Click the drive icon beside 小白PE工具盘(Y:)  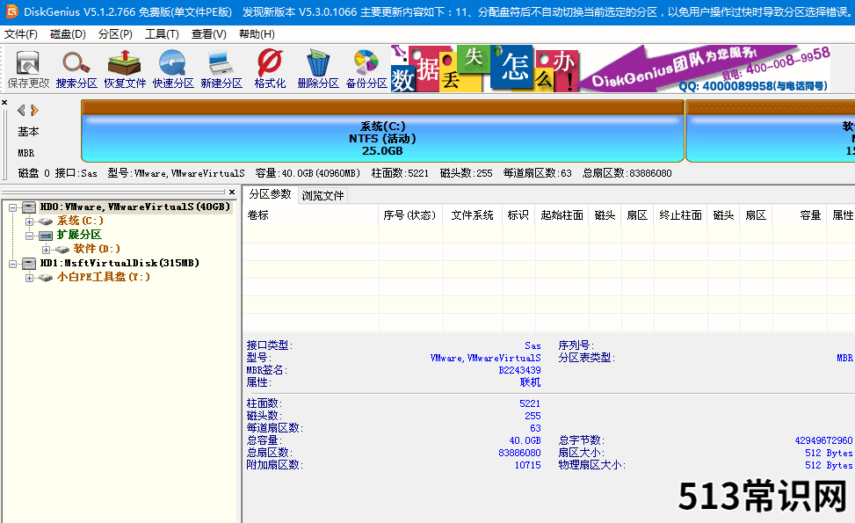[x=46, y=278]
